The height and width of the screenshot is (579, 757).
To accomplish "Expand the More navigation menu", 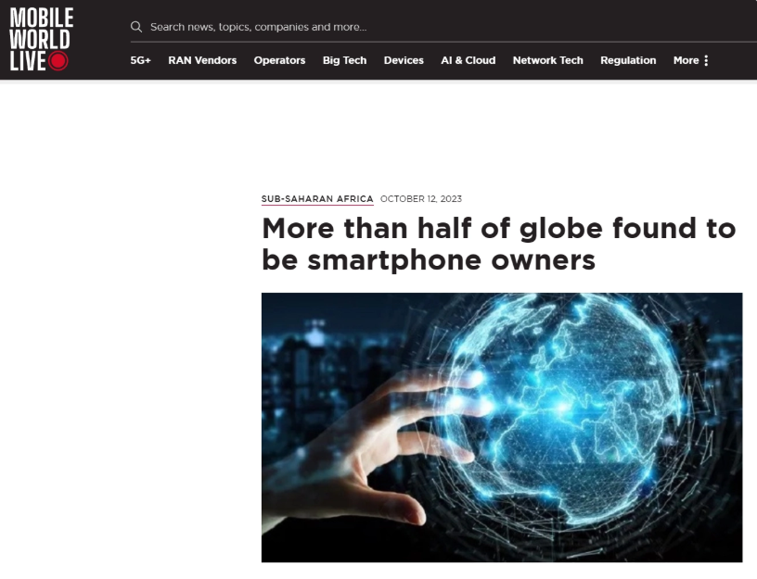I will click(691, 60).
